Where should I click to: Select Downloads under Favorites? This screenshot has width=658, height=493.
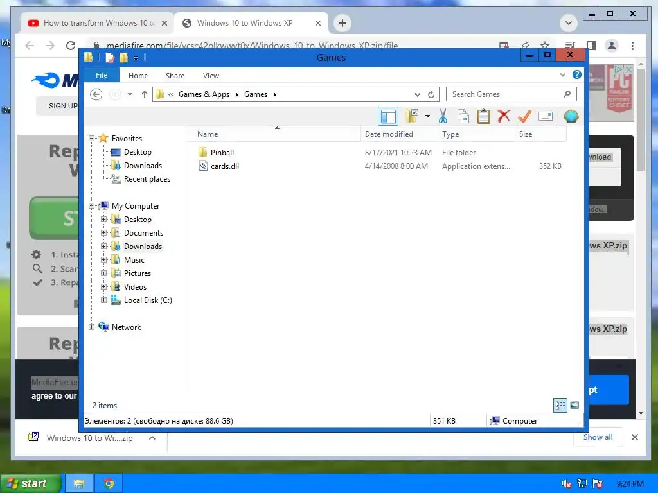(x=143, y=166)
